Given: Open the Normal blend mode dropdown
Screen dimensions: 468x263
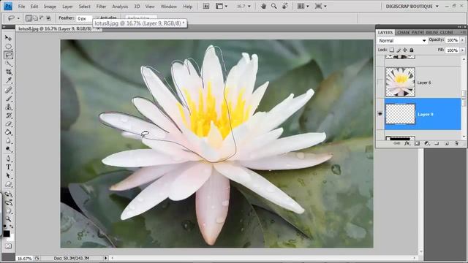Looking at the screenshot, I should pyautogui.click(x=402, y=41).
